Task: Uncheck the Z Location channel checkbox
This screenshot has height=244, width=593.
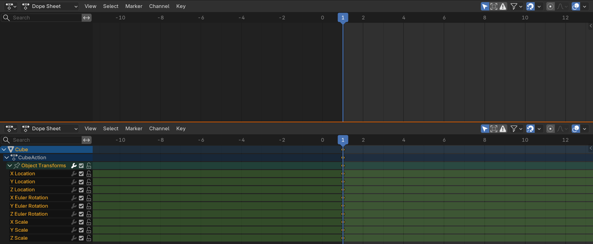Action: [x=81, y=190]
